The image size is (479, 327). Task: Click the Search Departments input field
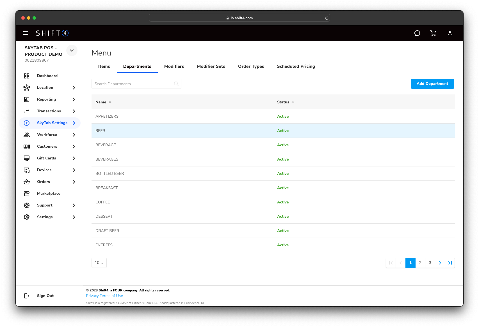coord(133,84)
